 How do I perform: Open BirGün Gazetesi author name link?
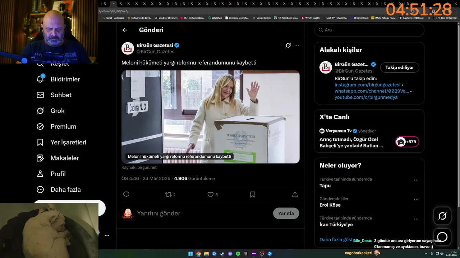point(155,45)
